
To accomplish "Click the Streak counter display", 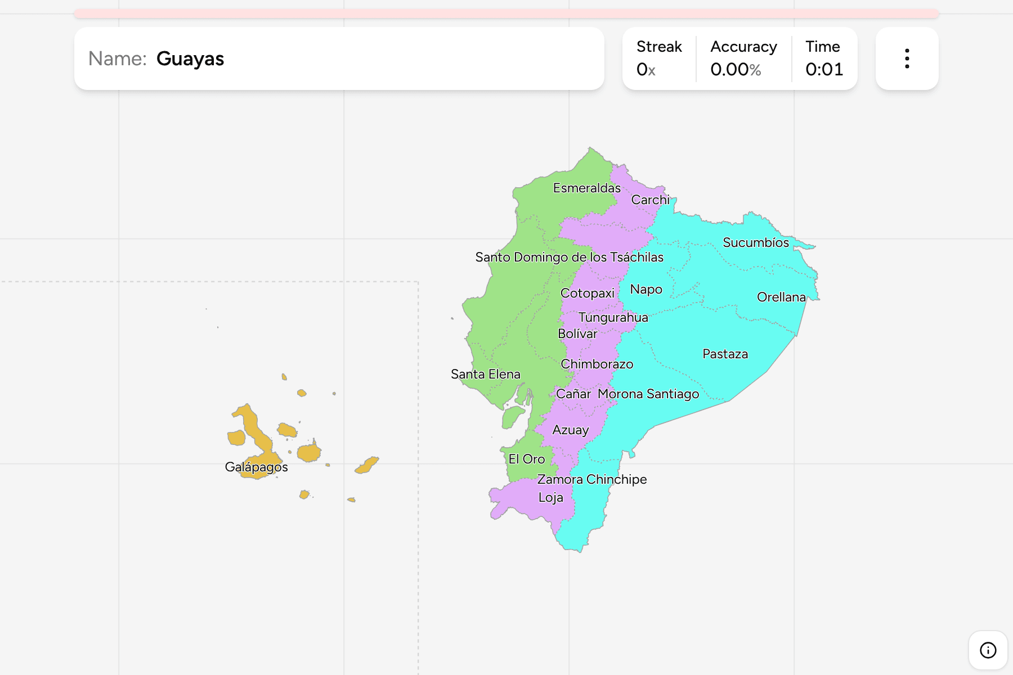I will 659,58.
